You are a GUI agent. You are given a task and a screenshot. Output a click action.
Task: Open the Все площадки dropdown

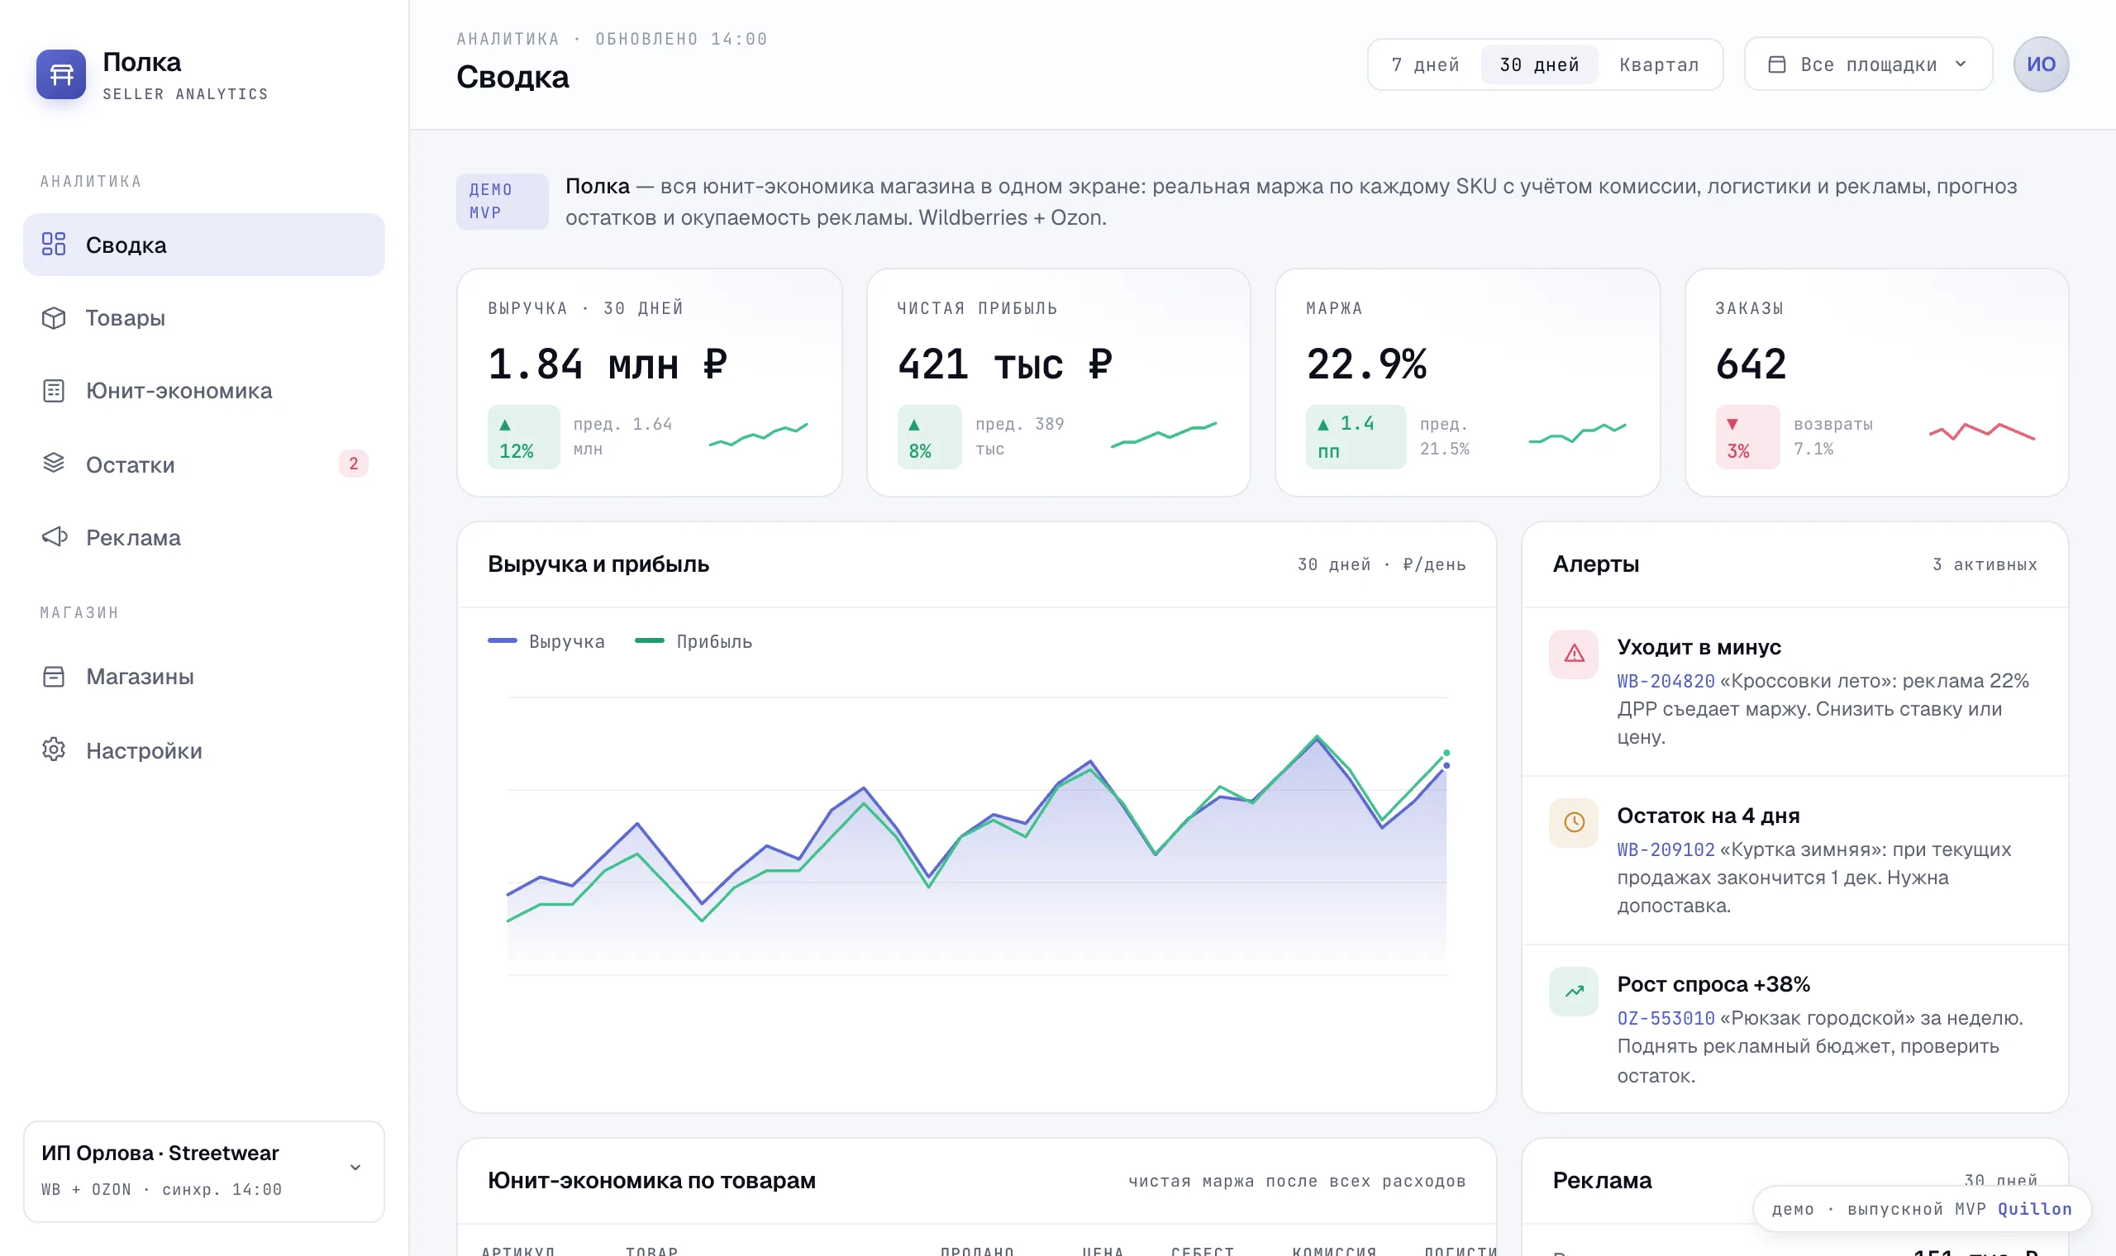tap(1867, 64)
